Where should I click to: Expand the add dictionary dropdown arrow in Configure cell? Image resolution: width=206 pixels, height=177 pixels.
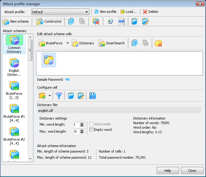coord(50,96)
